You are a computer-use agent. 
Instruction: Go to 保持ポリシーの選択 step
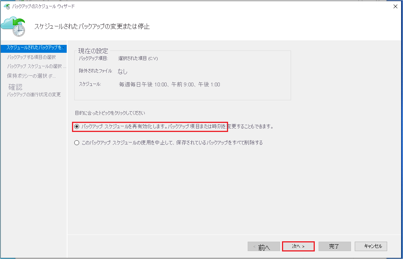pyautogui.click(x=31, y=76)
